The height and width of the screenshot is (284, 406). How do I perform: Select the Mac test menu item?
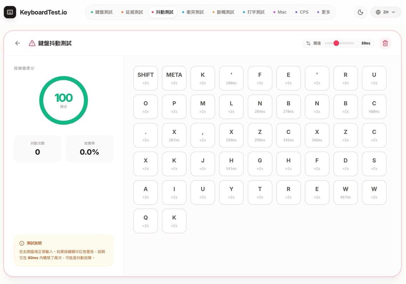coord(282,12)
